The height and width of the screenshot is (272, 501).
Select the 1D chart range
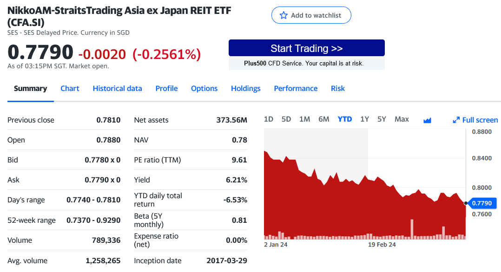(x=269, y=119)
